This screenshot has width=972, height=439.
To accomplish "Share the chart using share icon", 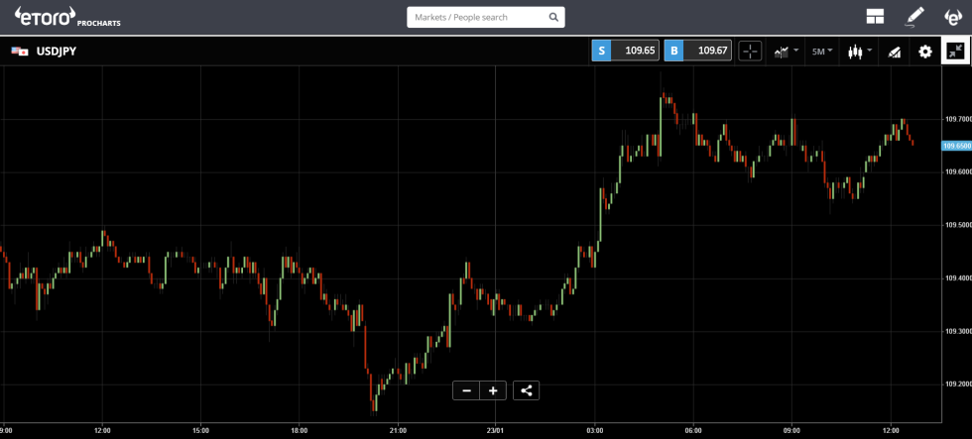I will pyautogui.click(x=527, y=390).
